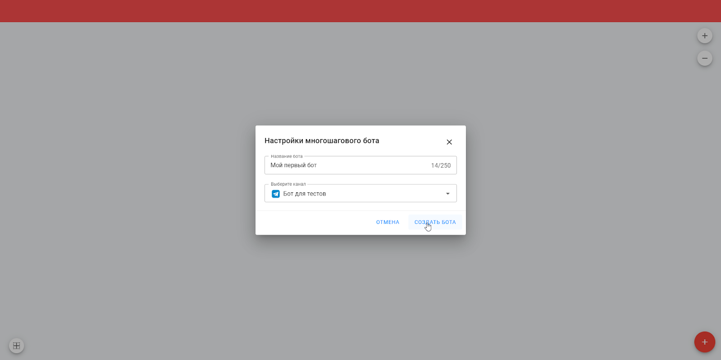The height and width of the screenshot is (360, 721).
Task: Click the 'Название бота' field label
Action: click(x=287, y=156)
